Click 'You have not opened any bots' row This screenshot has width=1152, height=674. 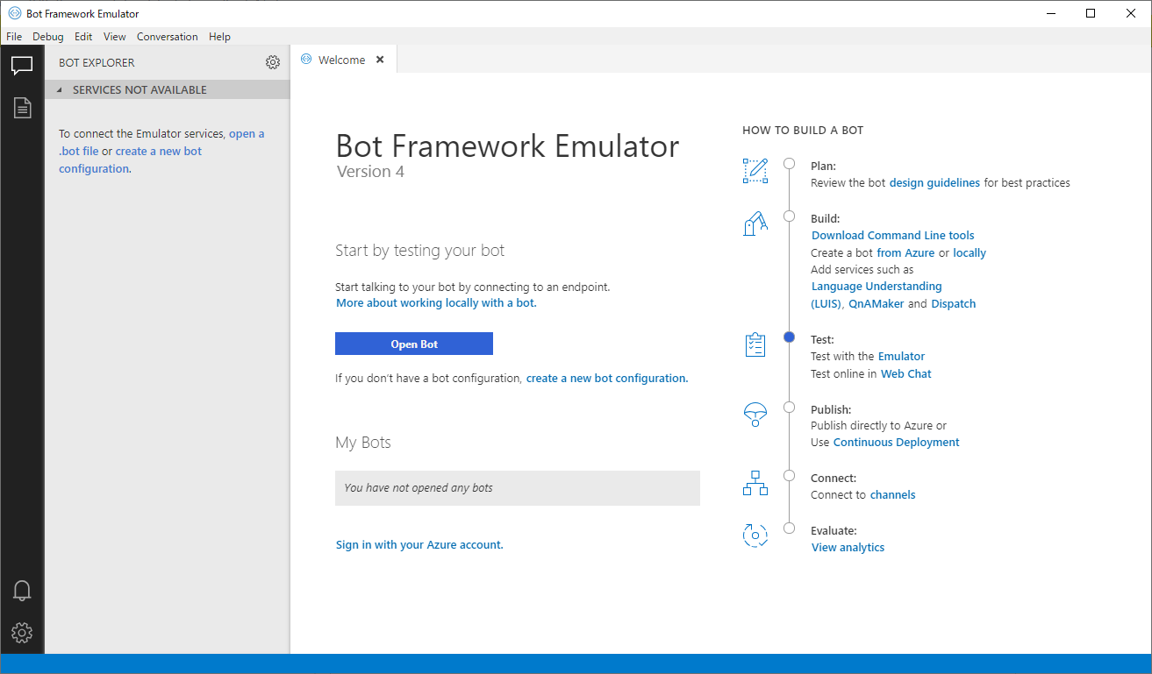click(x=518, y=488)
